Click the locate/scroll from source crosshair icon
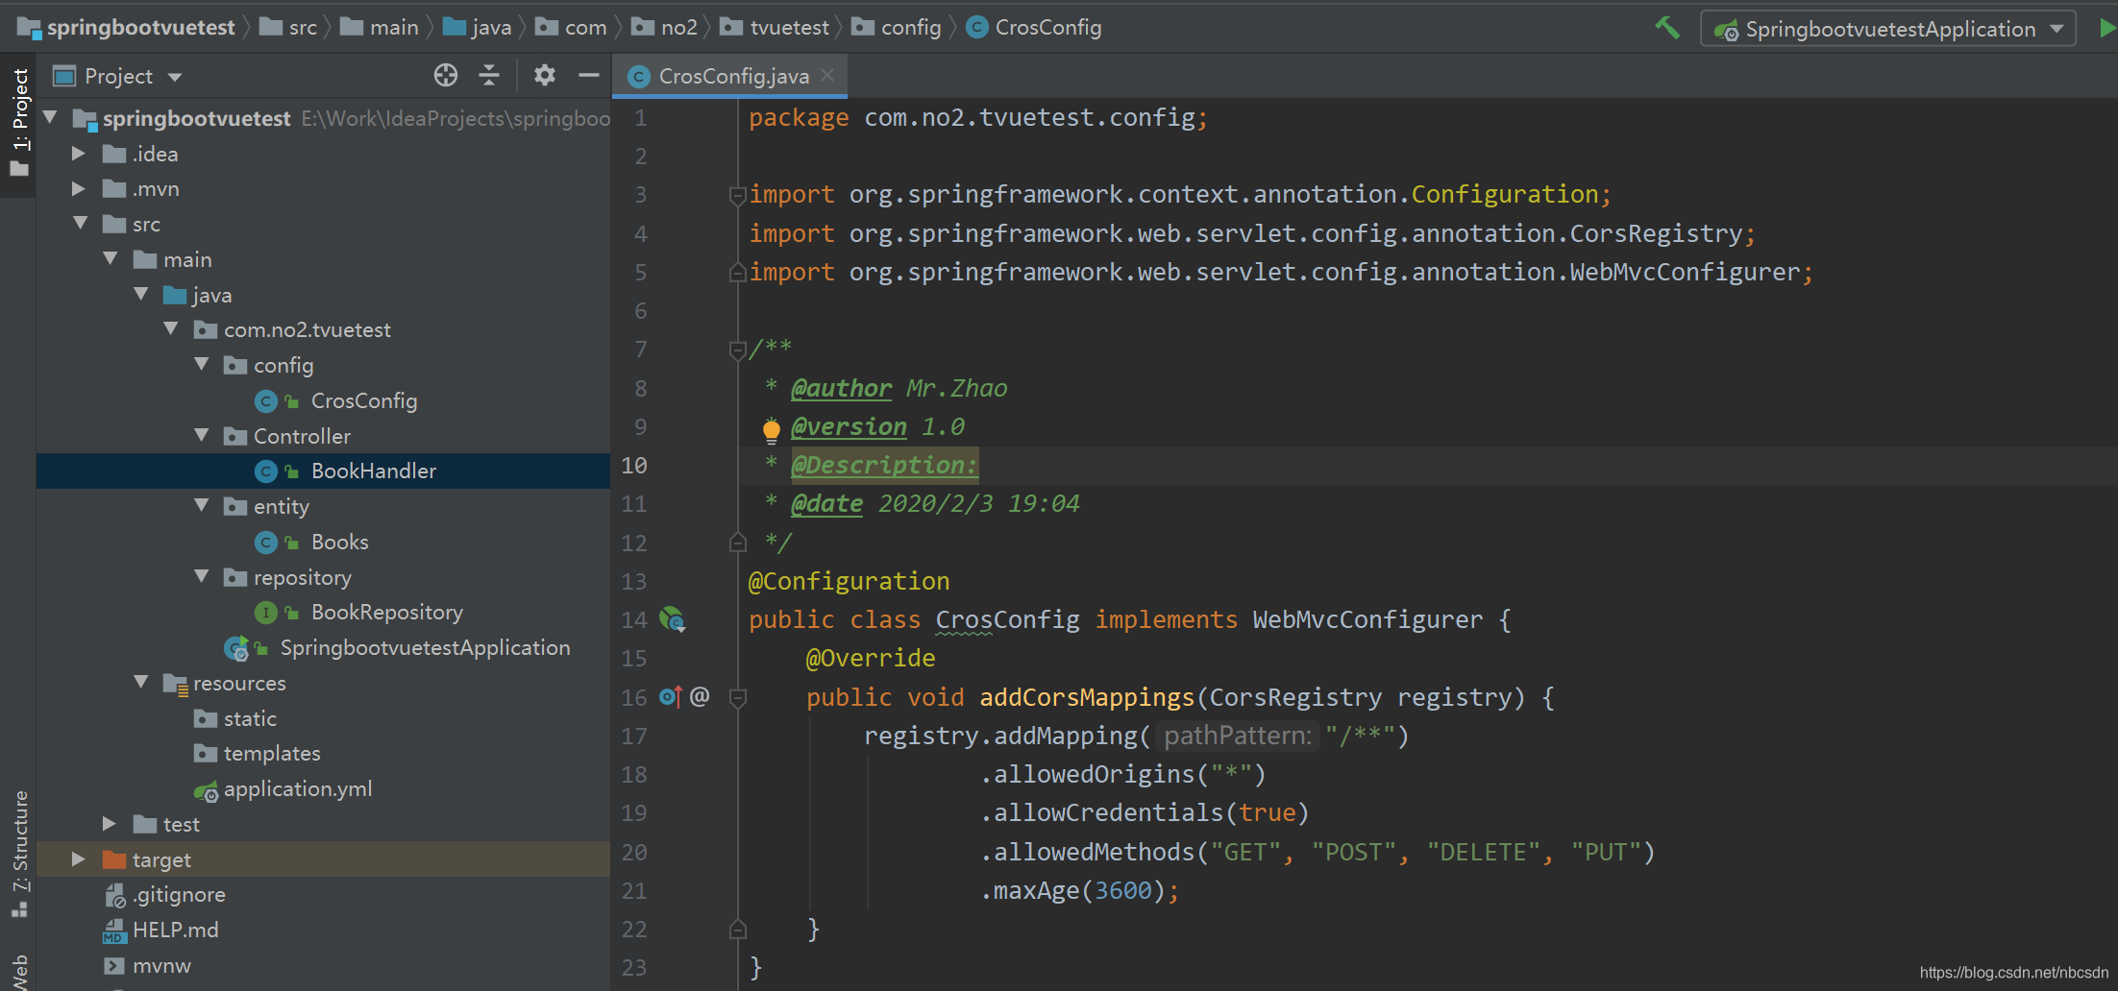This screenshot has height=991, width=2118. tap(446, 75)
